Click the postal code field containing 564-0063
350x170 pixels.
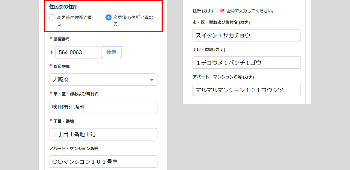[x=77, y=52]
